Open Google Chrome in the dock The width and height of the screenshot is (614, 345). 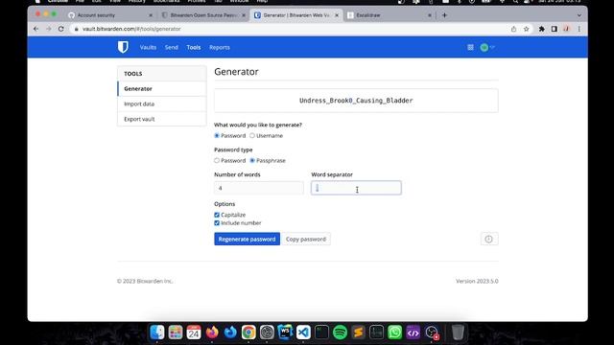click(x=248, y=333)
